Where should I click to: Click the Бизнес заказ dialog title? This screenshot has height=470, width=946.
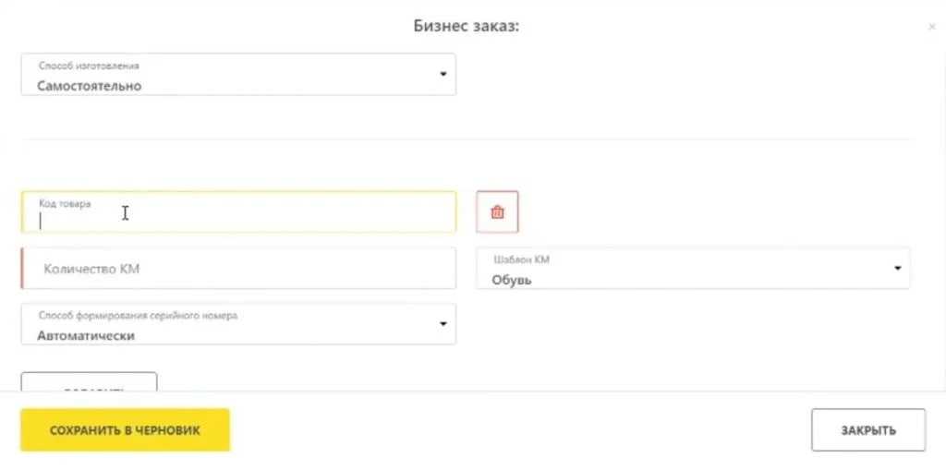pyautogui.click(x=466, y=25)
